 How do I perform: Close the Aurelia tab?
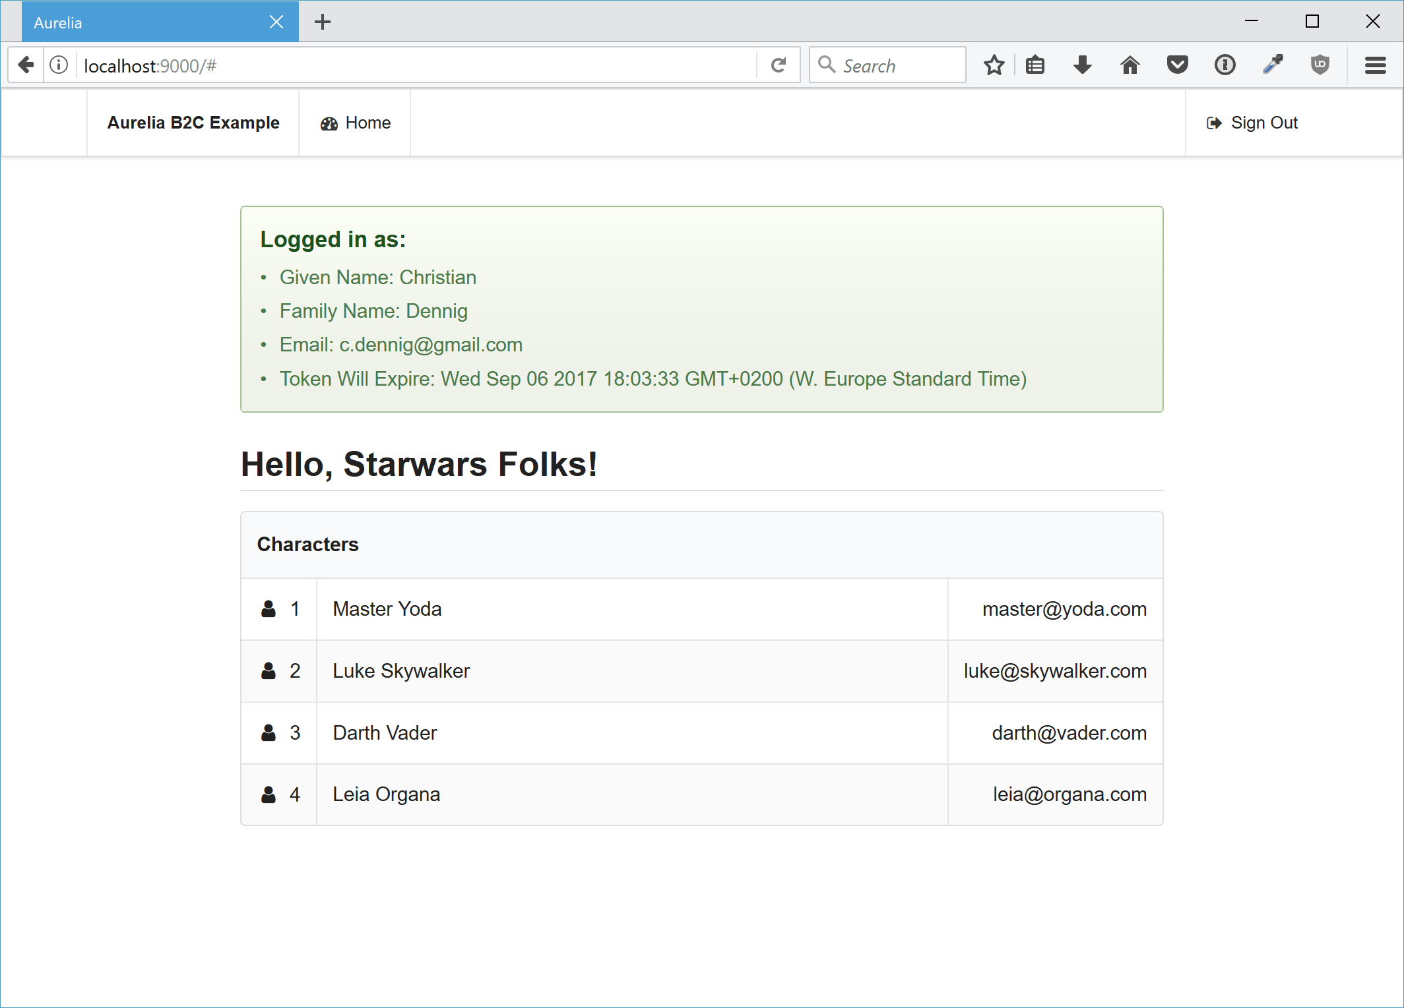click(276, 22)
